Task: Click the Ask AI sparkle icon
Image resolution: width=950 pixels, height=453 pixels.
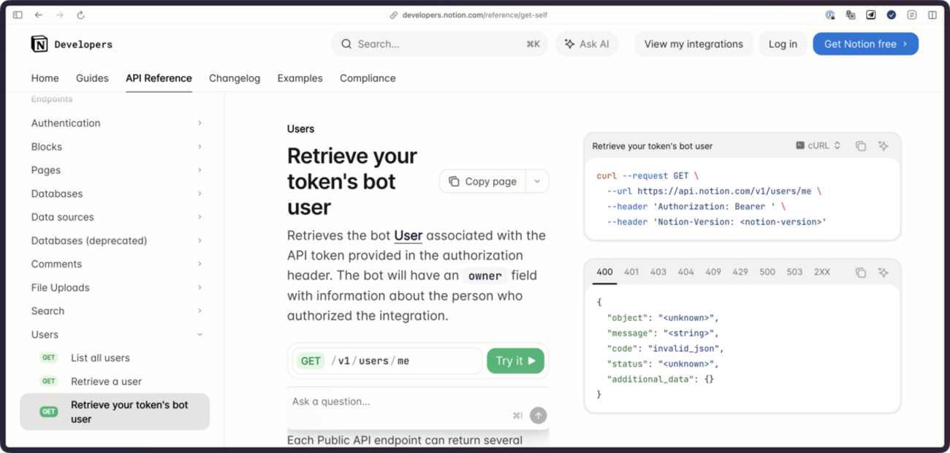Action: pyautogui.click(x=569, y=44)
